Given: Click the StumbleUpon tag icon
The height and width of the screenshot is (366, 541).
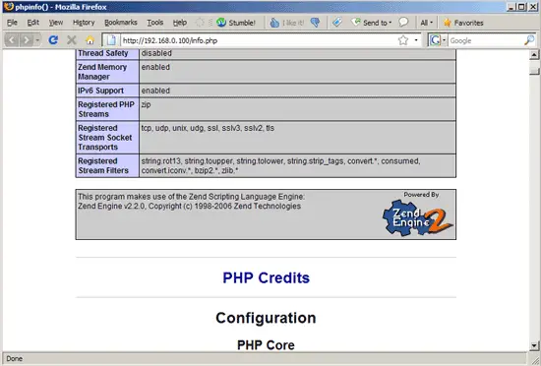Looking at the screenshot, I should pyautogui.click(x=337, y=23).
